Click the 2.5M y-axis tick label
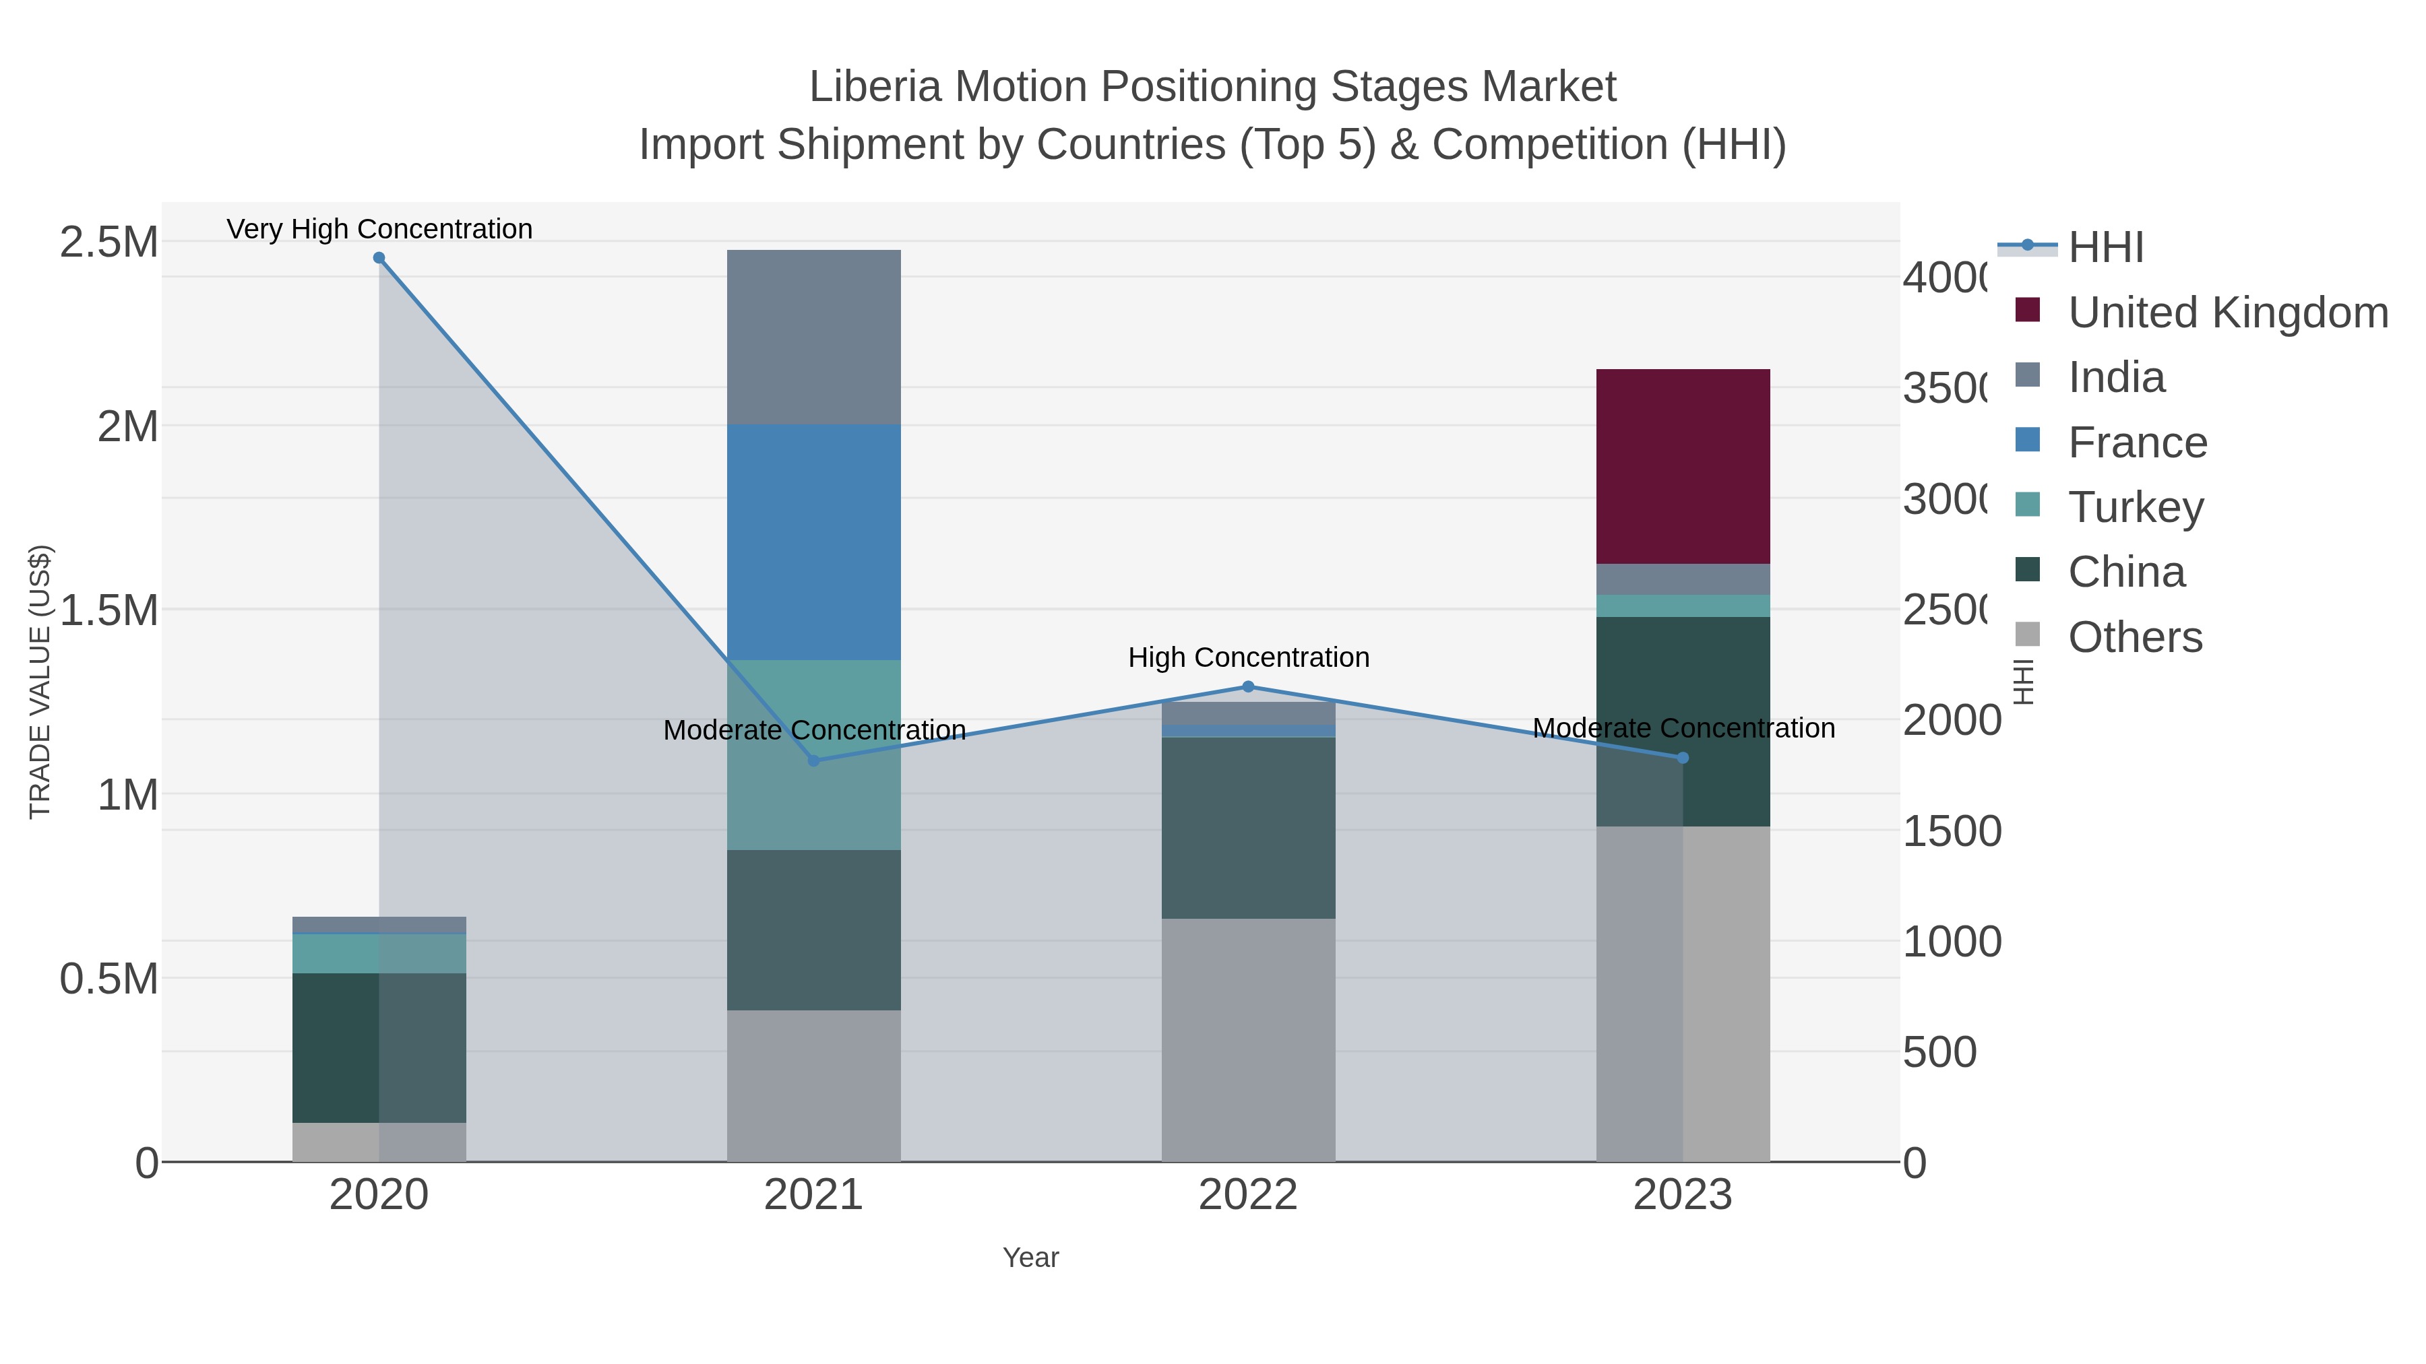 (109, 242)
